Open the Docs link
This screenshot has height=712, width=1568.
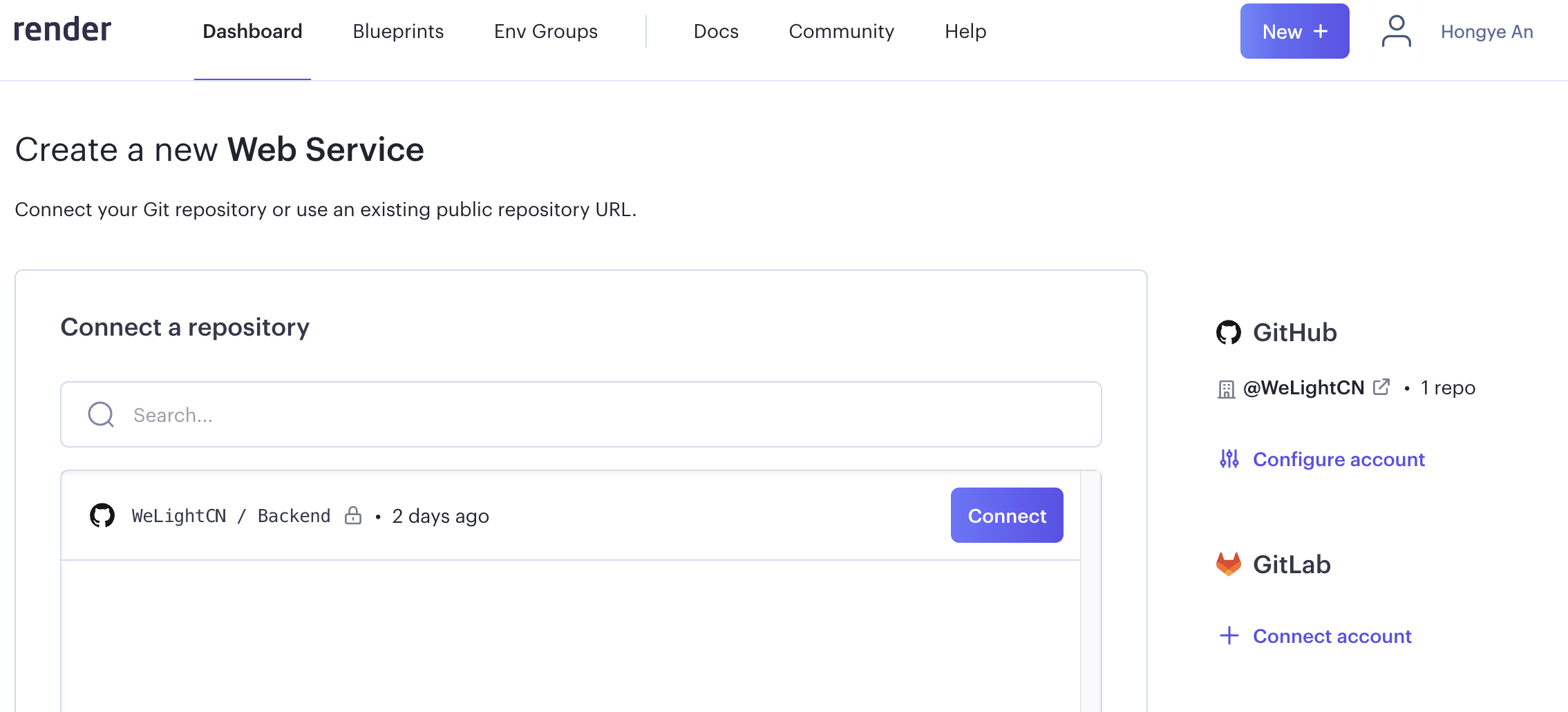716,32
